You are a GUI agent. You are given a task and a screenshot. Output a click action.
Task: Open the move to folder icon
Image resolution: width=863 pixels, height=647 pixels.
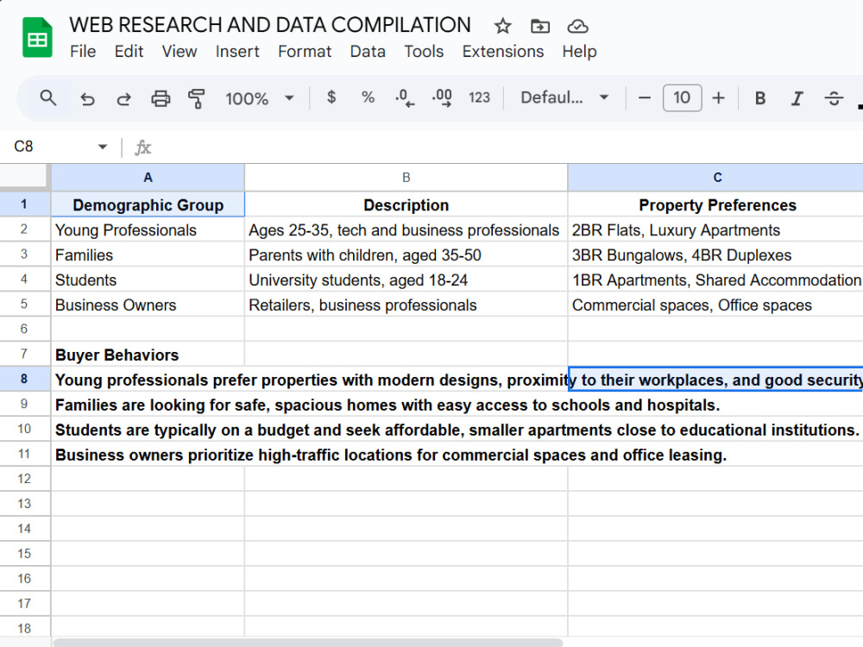click(x=540, y=26)
